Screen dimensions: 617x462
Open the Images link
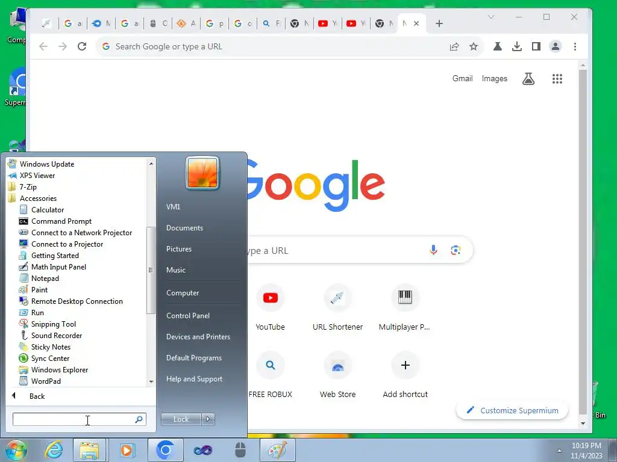(494, 78)
